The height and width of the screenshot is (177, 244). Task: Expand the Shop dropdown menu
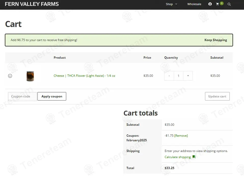(x=171, y=4)
